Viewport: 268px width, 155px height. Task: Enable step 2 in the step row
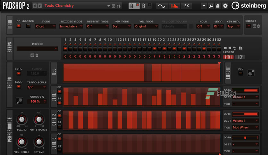click(70, 48)
